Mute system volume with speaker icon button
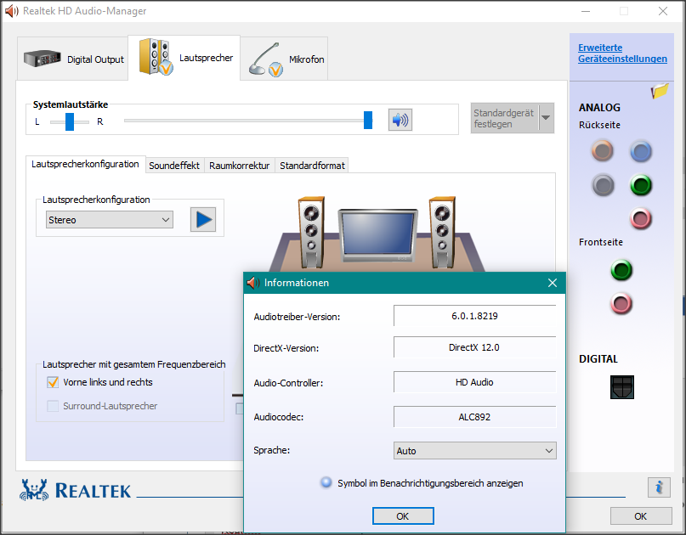The height and width of the screenshot is (535, 686). click(x=400, y=120)
